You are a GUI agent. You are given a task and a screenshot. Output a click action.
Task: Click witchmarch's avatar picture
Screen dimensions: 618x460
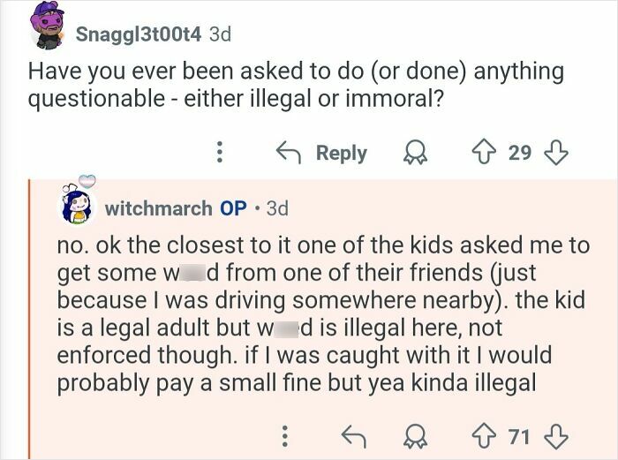click(x=79, y=207)
